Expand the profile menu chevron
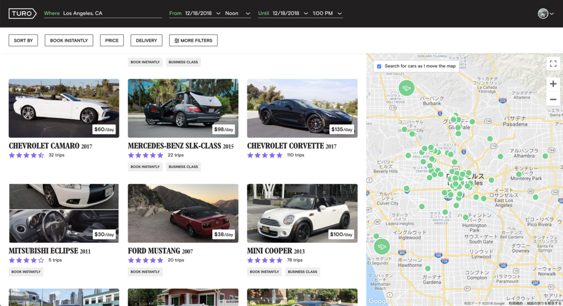This screenshot has width=563, height=306. point(552,14)
